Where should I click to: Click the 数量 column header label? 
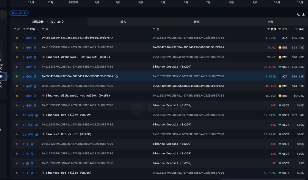pyautogui.click(x=273, y=29)
